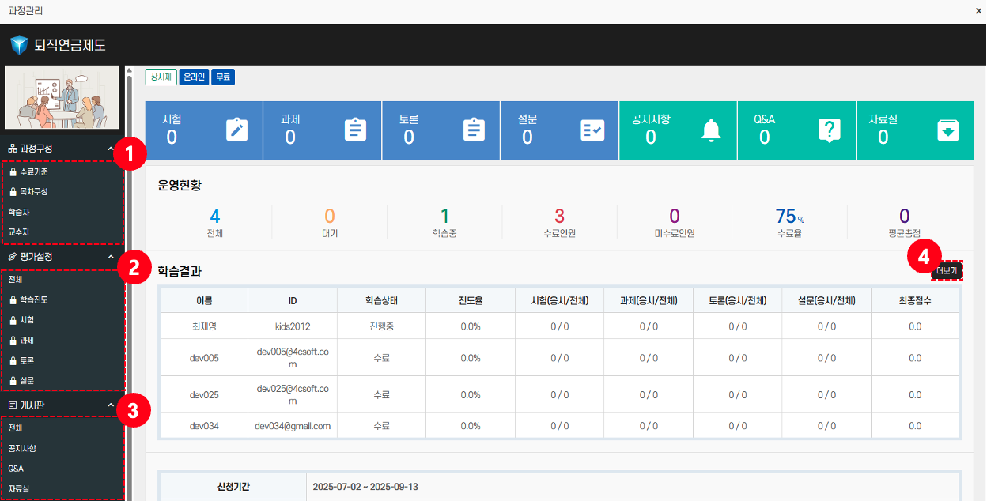Screen dimensions: 987x501
Task: Click the blue cube logo icon
Action: coord(19,45)
